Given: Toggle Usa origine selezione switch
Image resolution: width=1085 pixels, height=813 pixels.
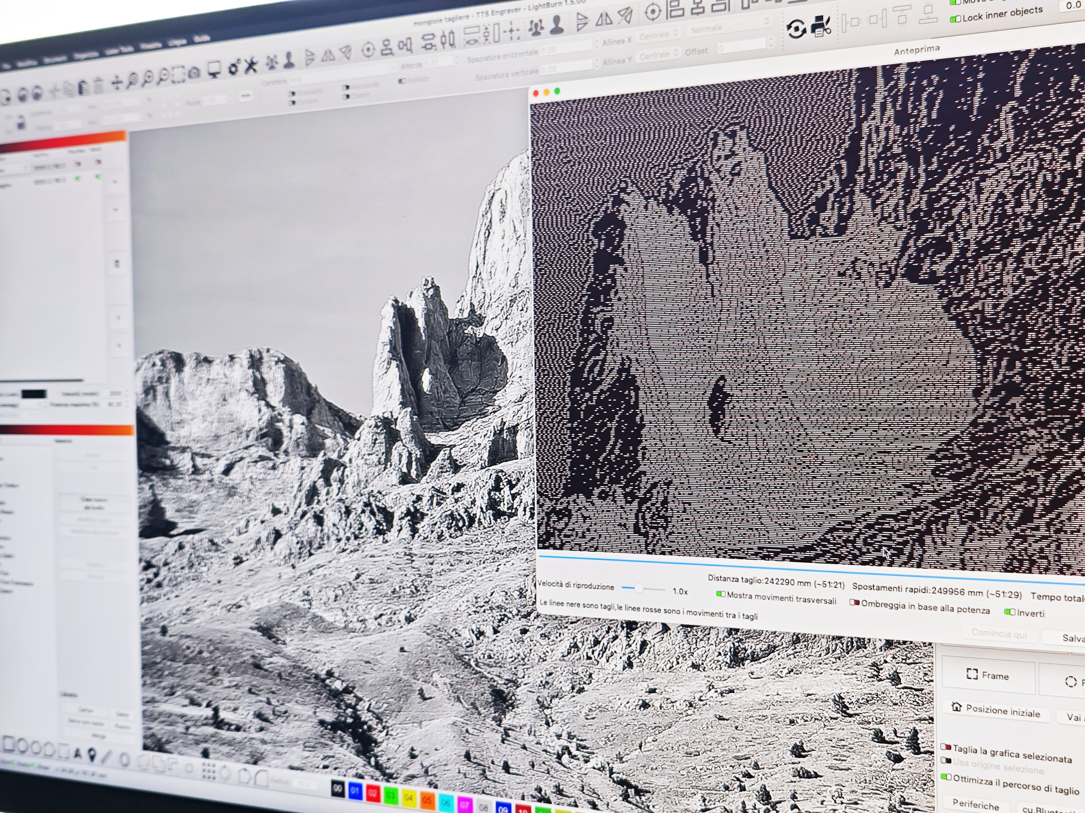Looking at the screenshot, I should click(x=946, y=761).
